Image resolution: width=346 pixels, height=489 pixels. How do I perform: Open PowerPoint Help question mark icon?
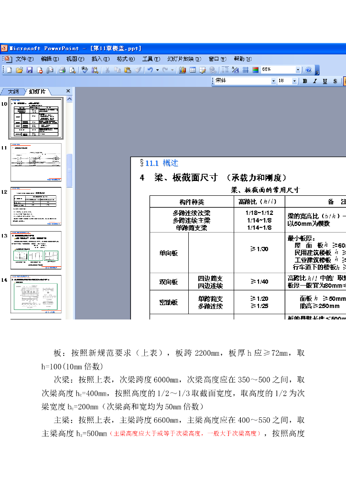[308, 70]
